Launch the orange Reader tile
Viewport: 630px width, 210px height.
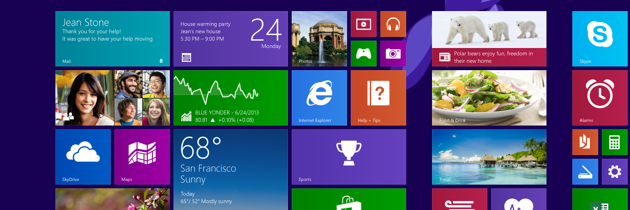pos(585,142)
